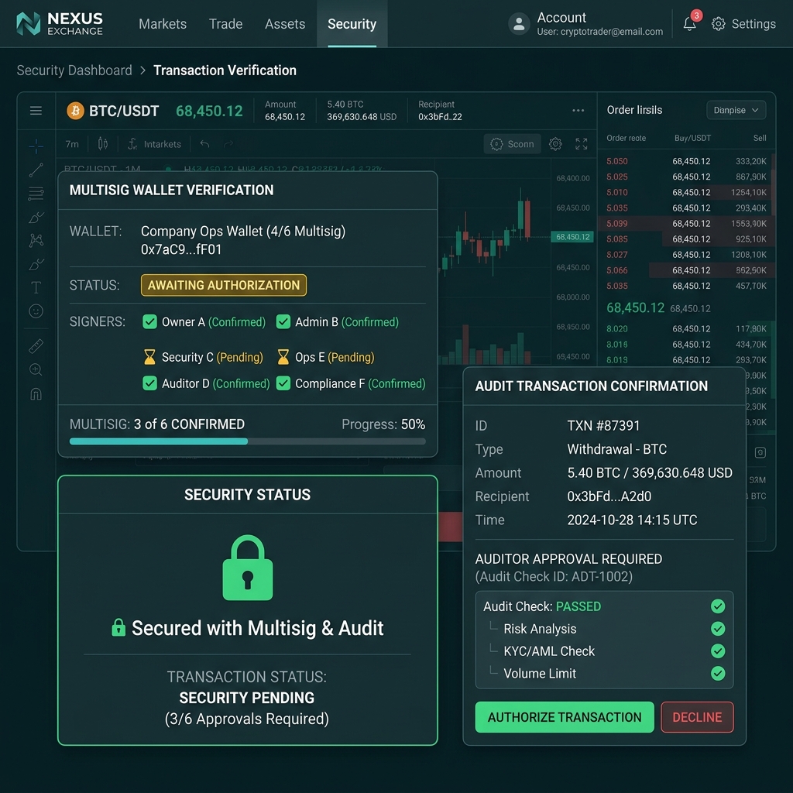Click Auditor D confirmed checkbox
This screenshot has width=793, height=793.
pyautogui.click(x=149, y=383)
